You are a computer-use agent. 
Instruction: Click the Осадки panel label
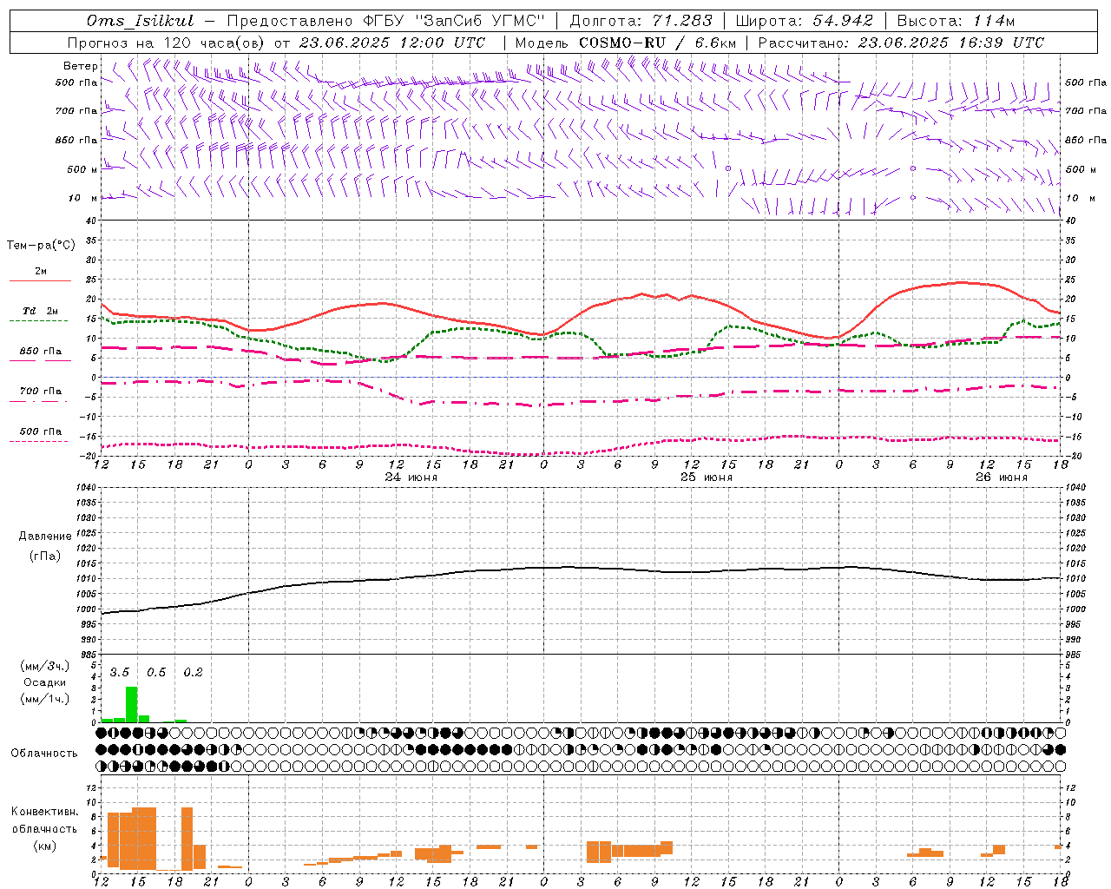(x=45, y=682)
